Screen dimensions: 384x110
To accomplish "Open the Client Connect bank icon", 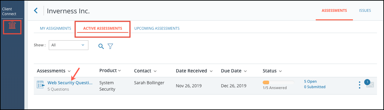I will coord(12,25).
